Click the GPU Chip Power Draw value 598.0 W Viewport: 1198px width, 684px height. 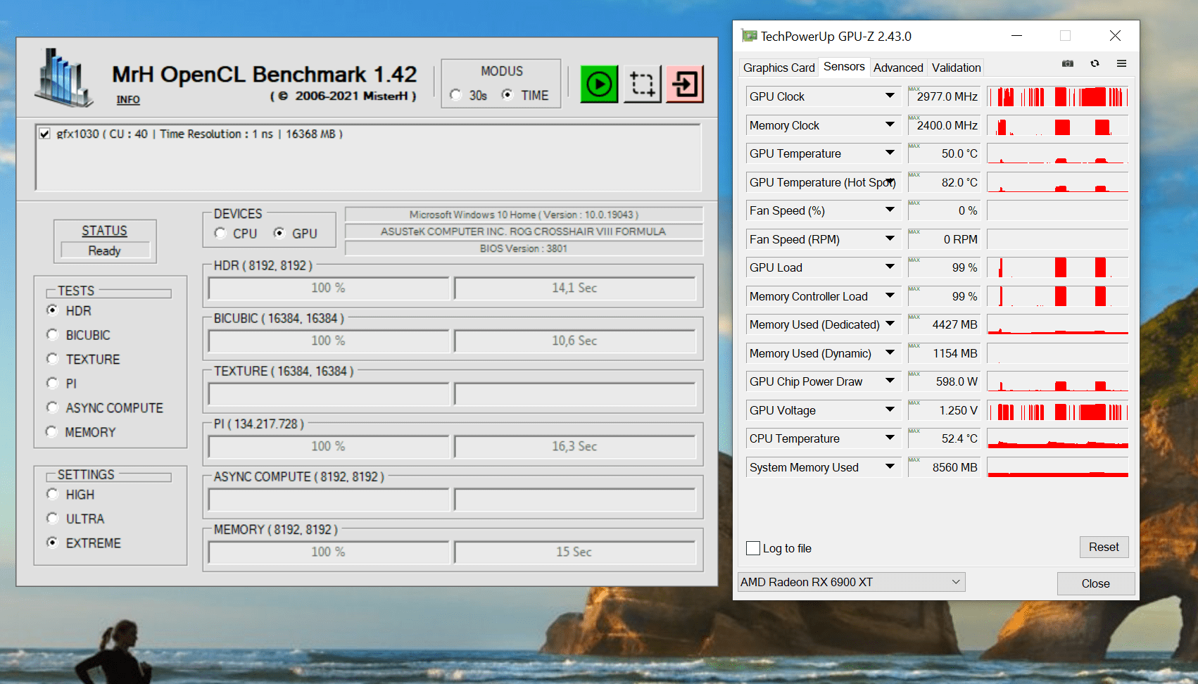point(944,381)
